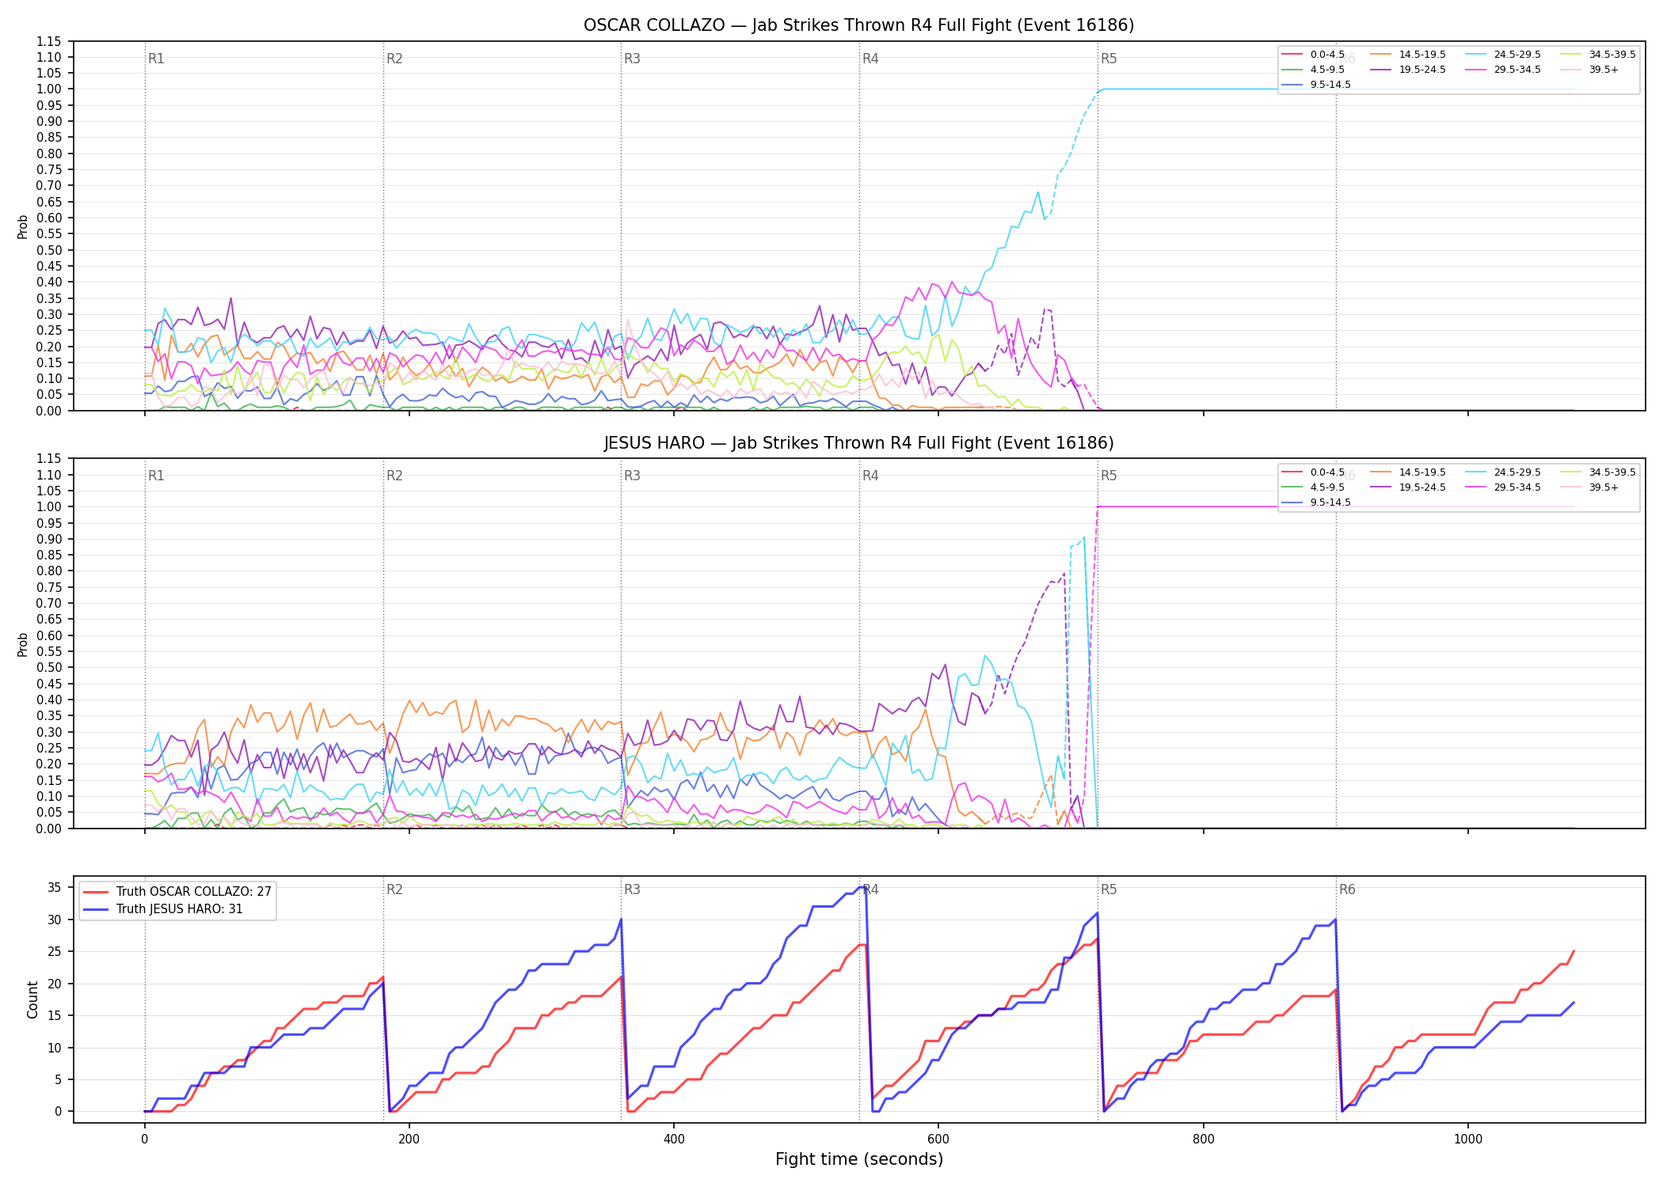This screenshot has height=1187, width=1663.
Task: Click the R3 round marker in Count chart
Action: 632,889
